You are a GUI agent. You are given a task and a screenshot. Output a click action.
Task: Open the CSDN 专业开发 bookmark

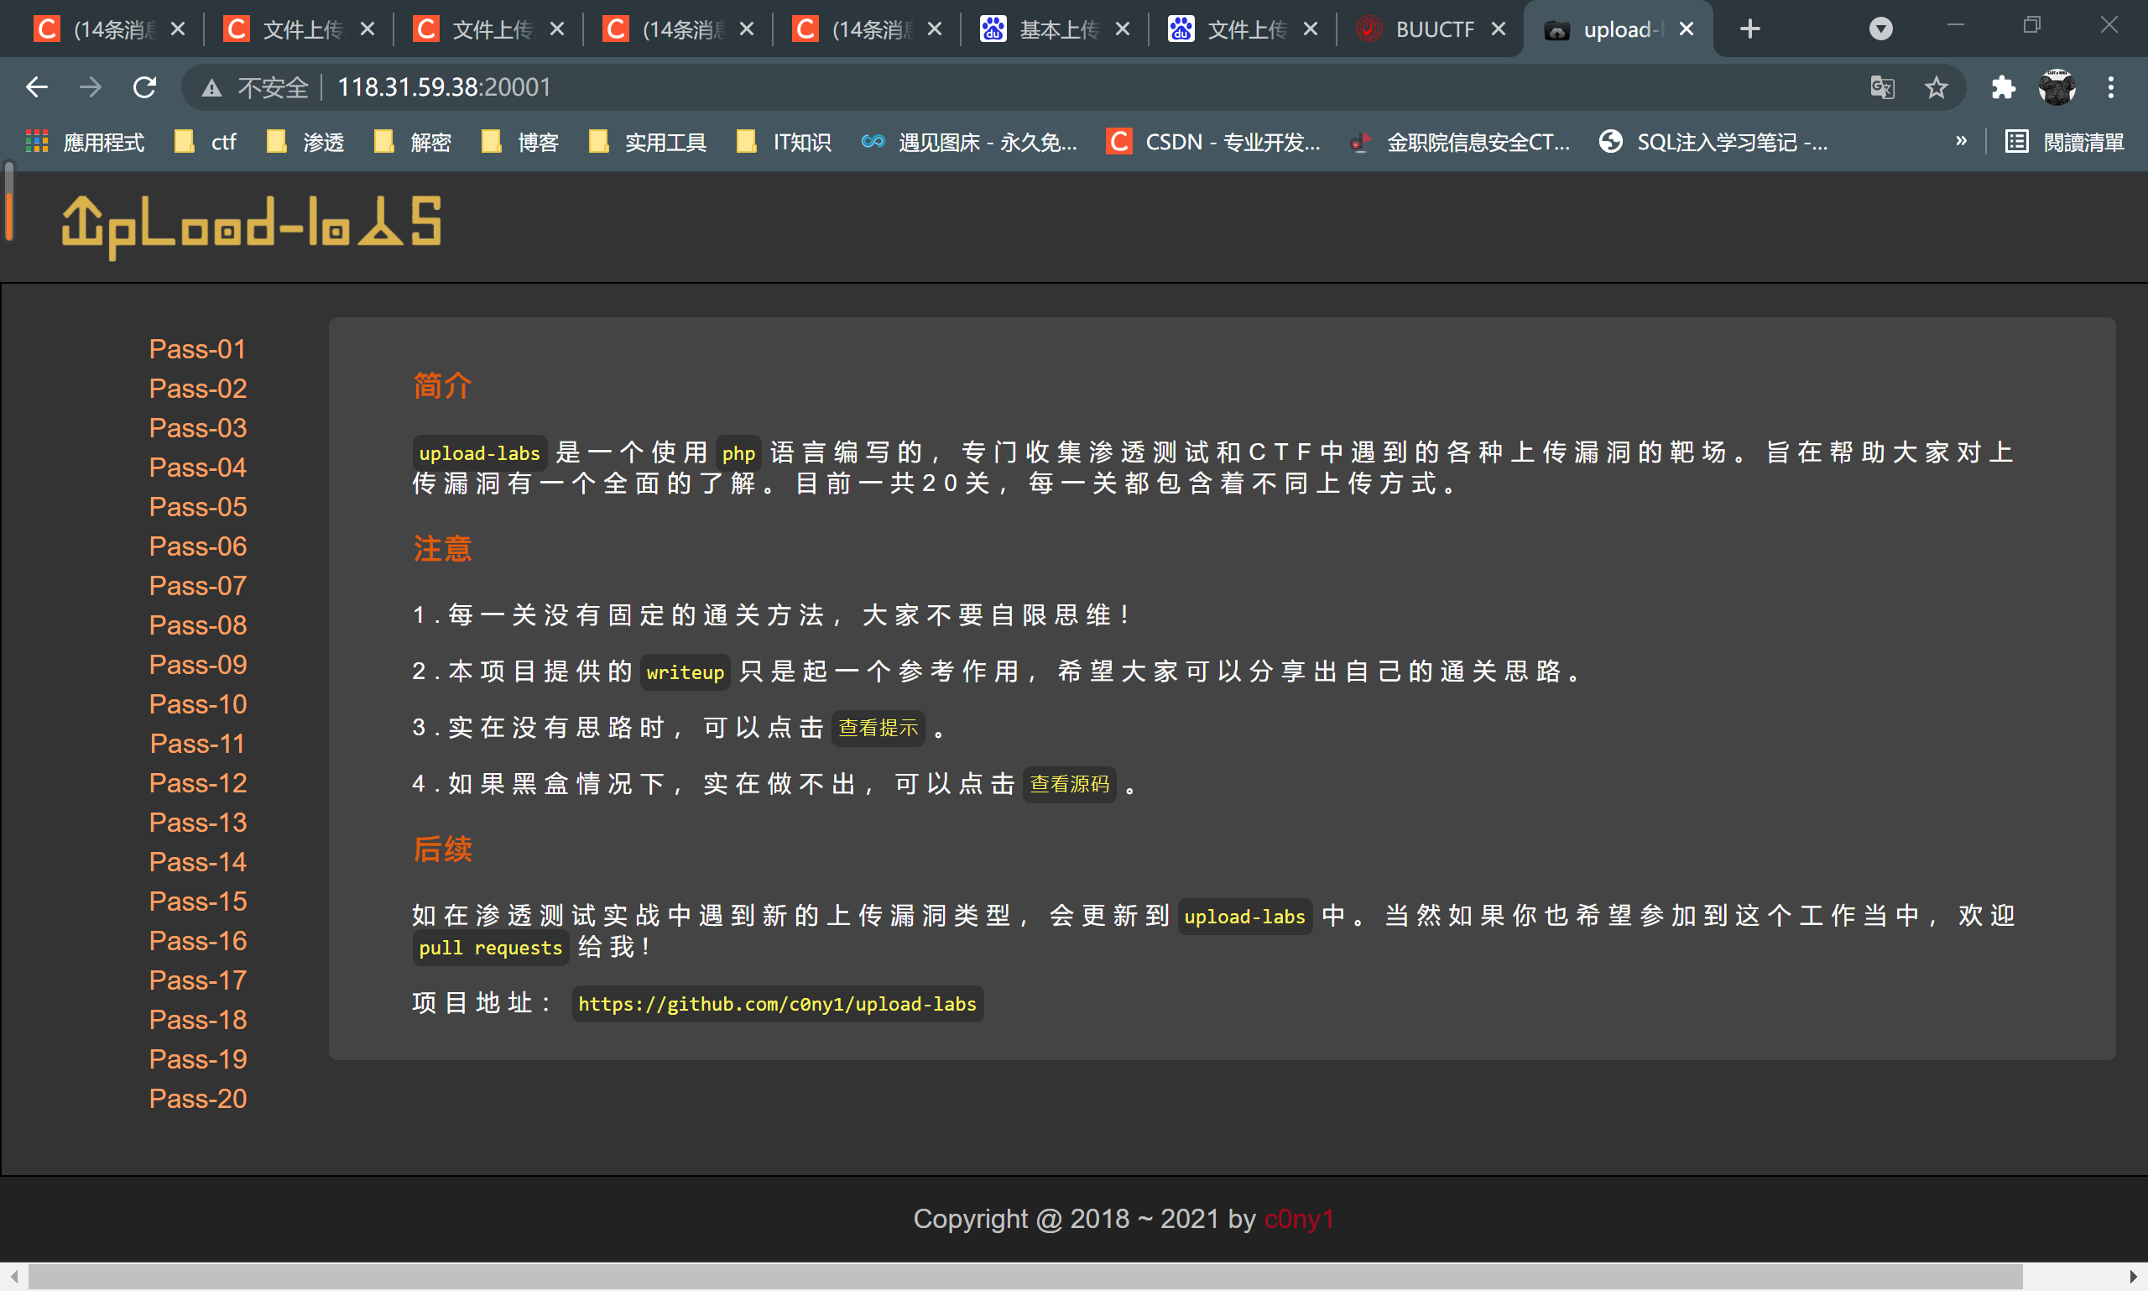tap(1213, 142)
